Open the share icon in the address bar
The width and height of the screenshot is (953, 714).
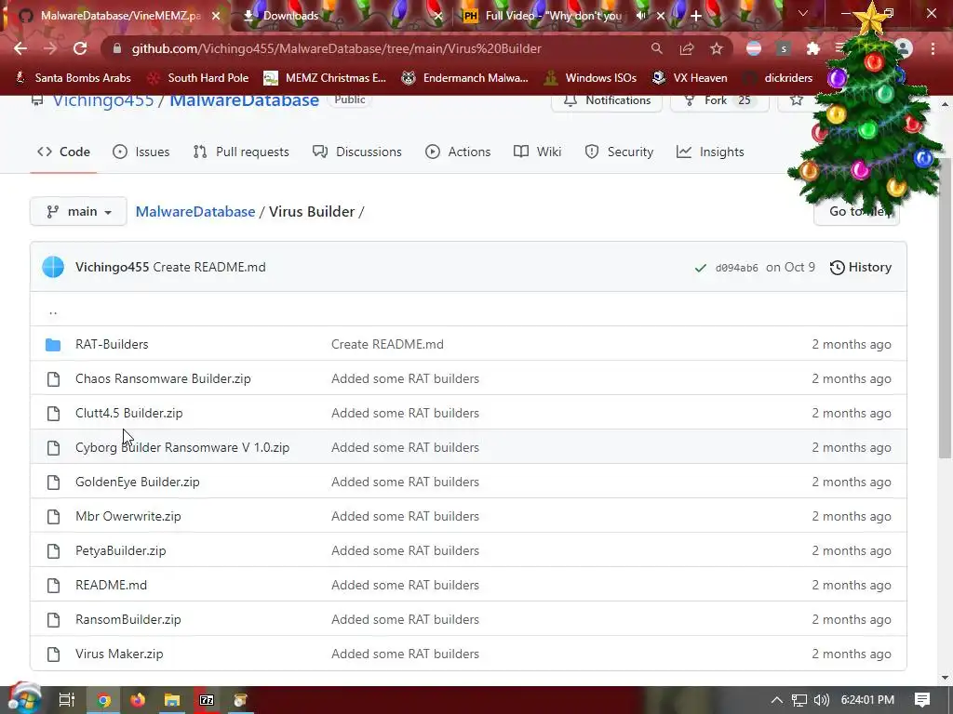point(687,48)
